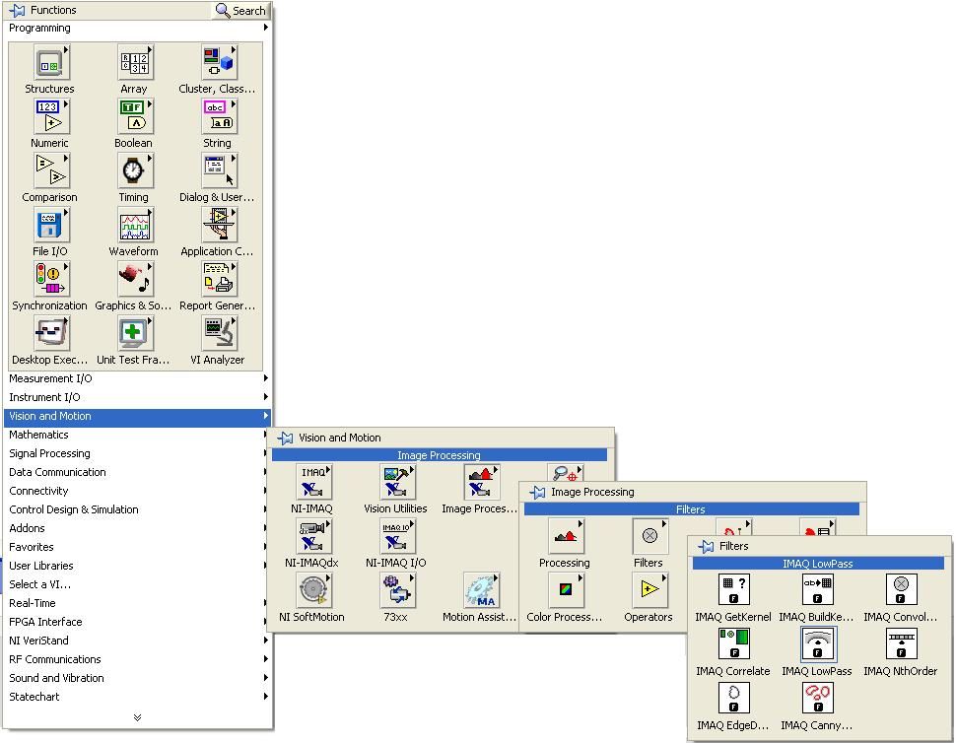Choose Select a VI... entry
Image resolution: width=956 pixels, height=743 pixels.
137,584
